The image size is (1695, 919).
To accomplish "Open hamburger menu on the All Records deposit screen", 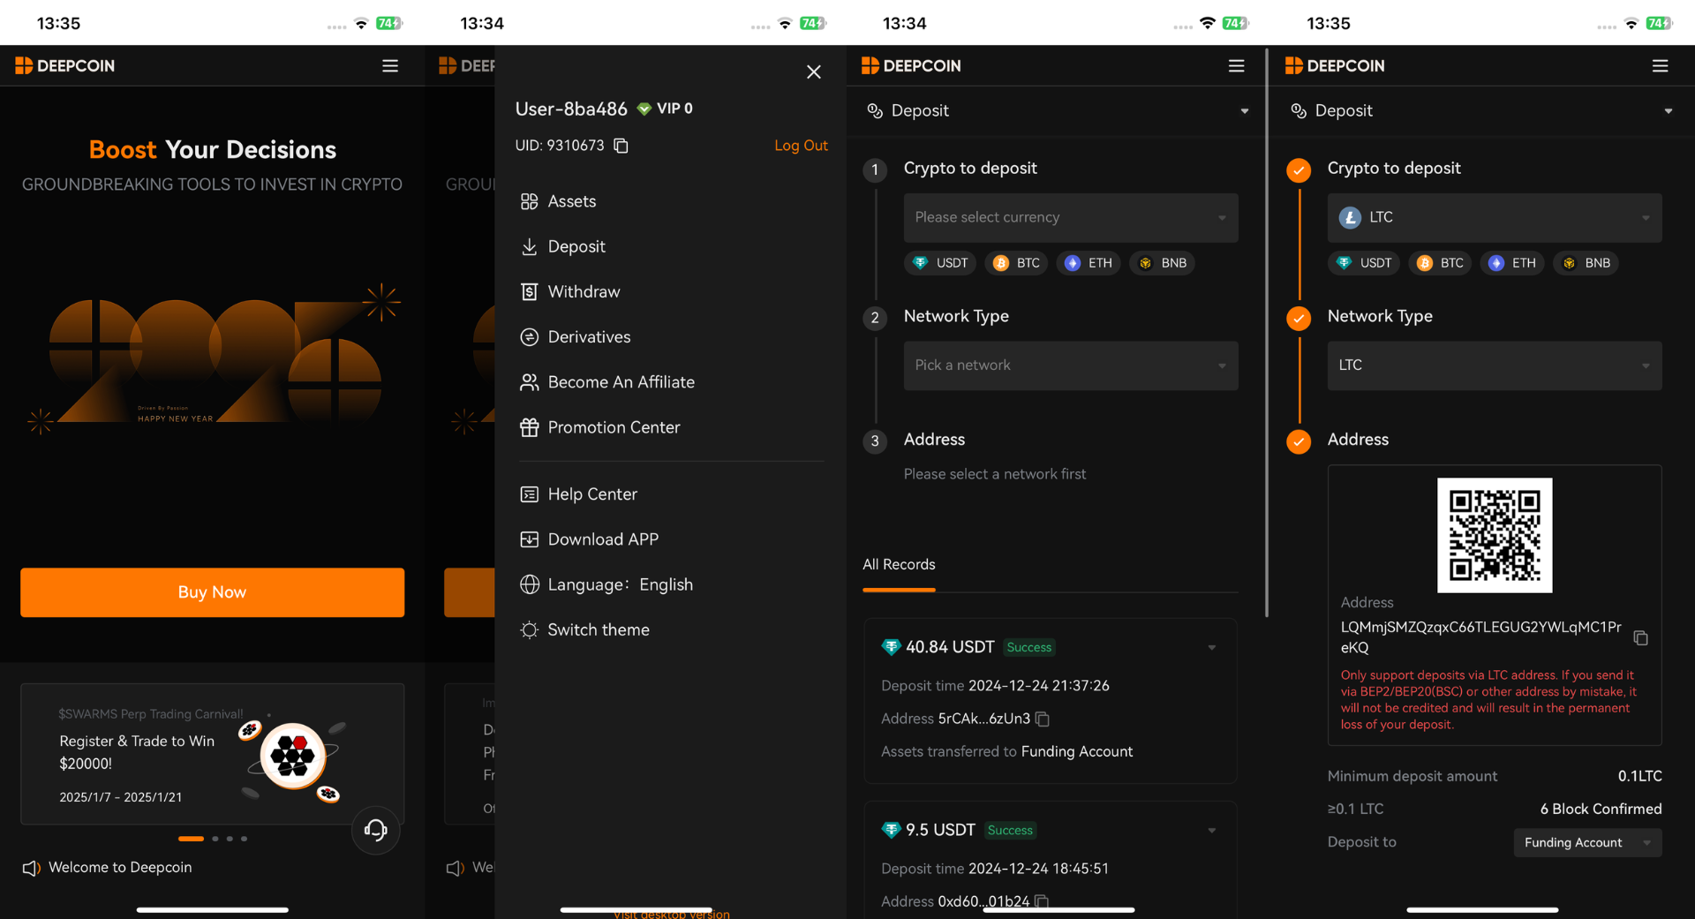I will click(1236, 66).
